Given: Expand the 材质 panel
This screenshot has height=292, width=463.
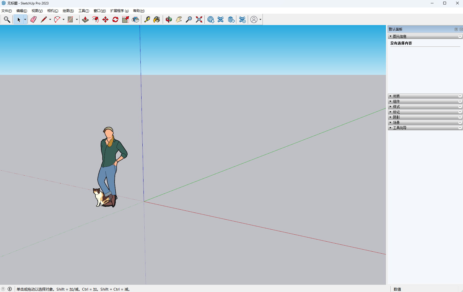Looking at the screenshot, I should click(396, 96).
